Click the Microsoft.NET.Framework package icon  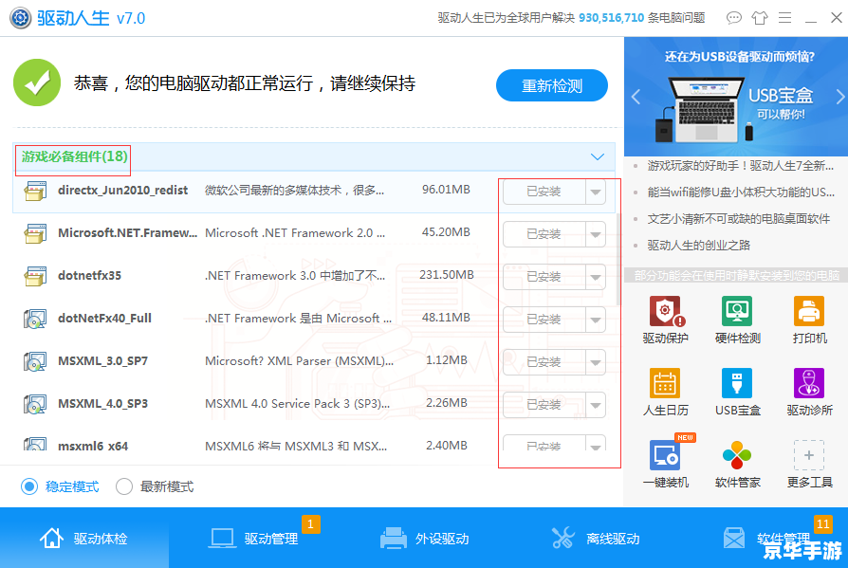[x=35, y=233]
